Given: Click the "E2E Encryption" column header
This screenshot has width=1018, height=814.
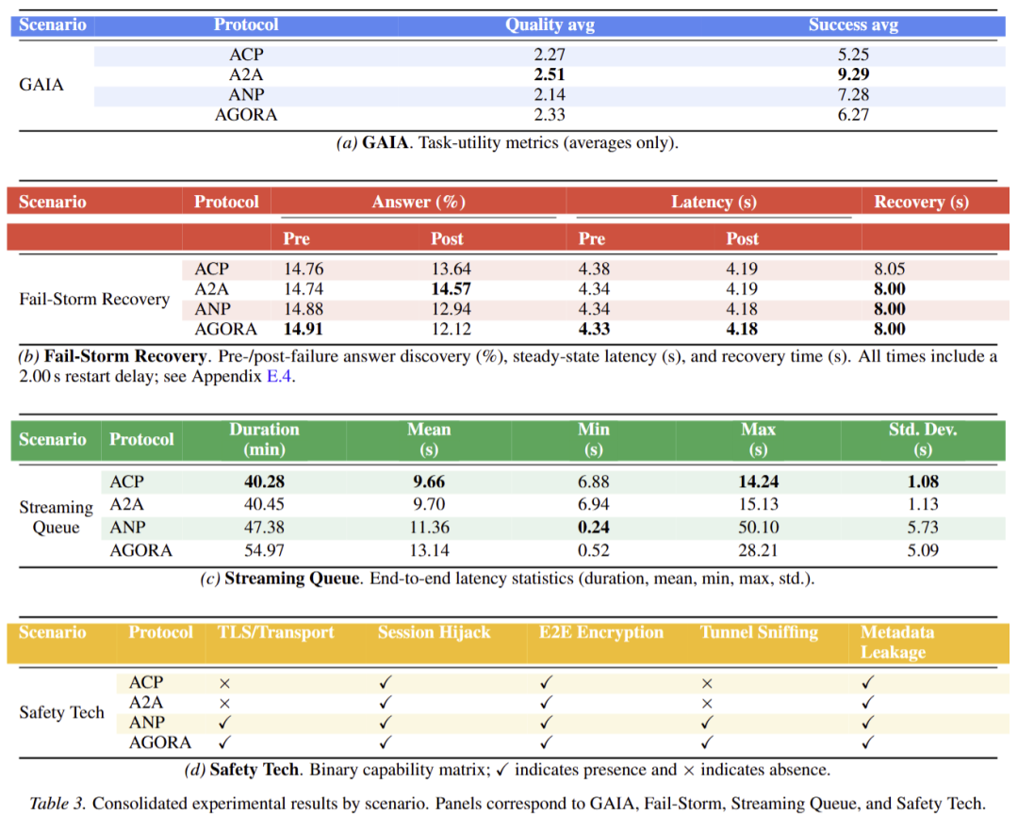Looking at the screenshot, I should pos(601,632).
